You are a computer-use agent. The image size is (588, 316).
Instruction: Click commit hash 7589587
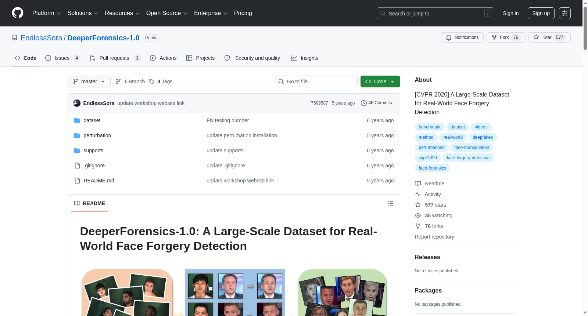click(319, 103)
